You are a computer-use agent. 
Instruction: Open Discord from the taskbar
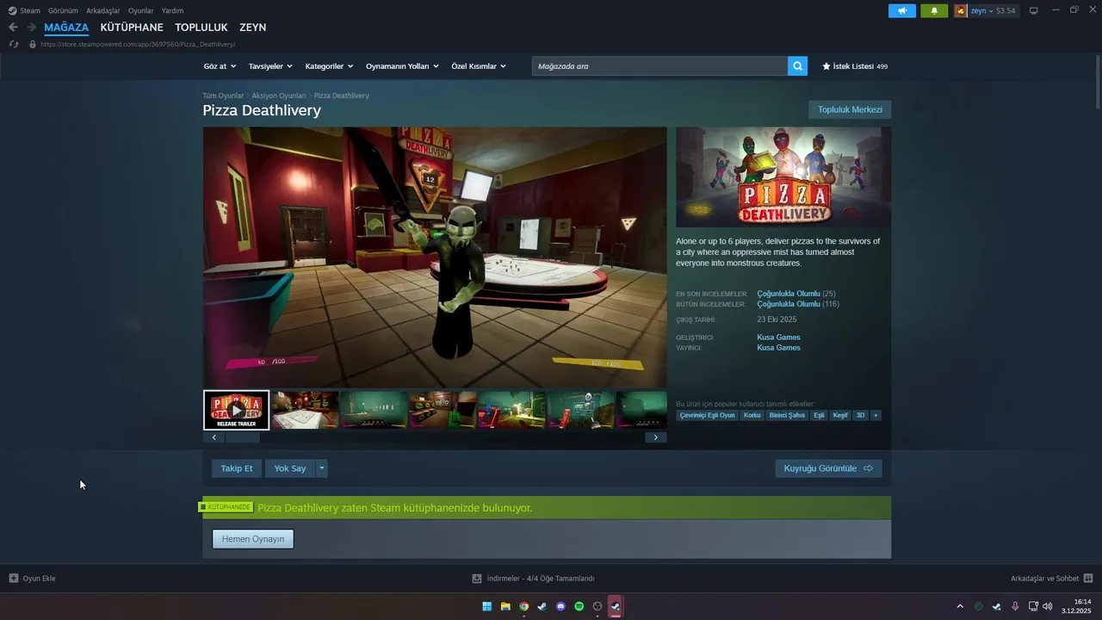[561, 606]
